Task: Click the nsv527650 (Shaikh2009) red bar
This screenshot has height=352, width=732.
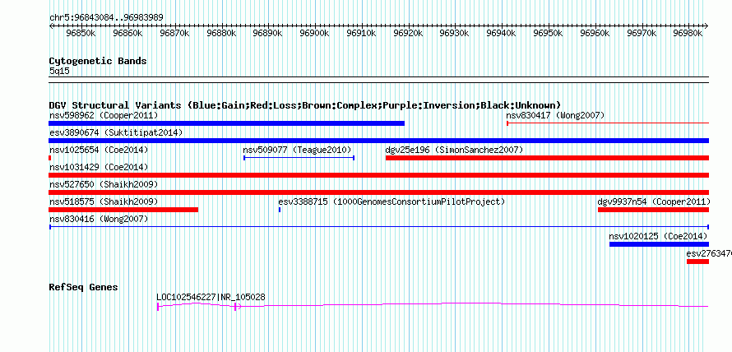Action: pyautogui.click(x=378, y=192)
